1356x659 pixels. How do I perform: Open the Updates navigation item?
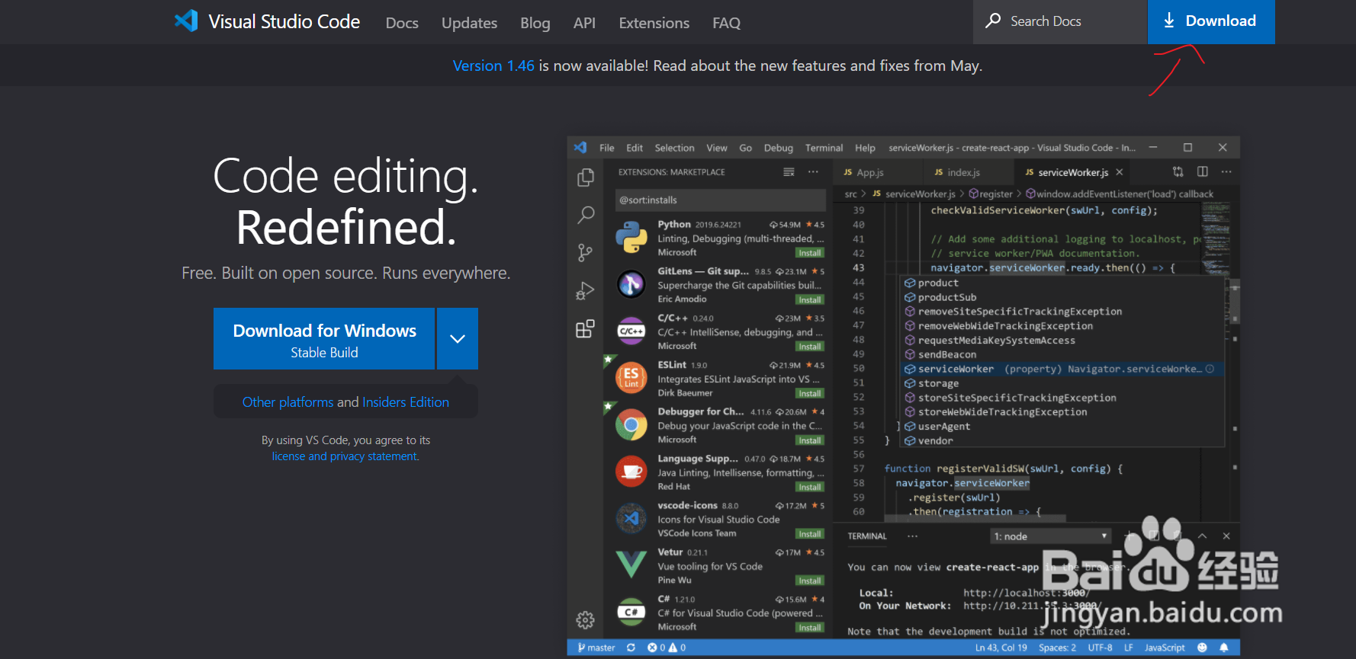coord(469,23)
